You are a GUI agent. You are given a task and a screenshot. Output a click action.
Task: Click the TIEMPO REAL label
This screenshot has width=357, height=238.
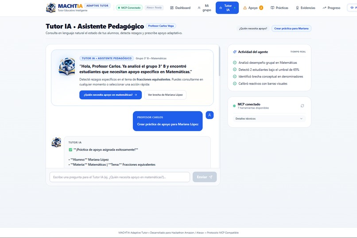tap(298, 52)
